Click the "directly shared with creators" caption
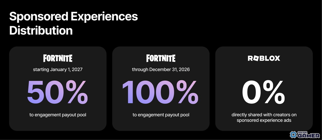The height and width of the screenshot is (140, 322). (264, 115)
